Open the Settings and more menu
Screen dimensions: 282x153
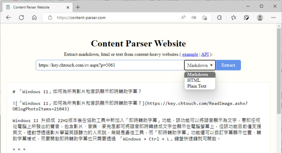click(x=273, y=18)
